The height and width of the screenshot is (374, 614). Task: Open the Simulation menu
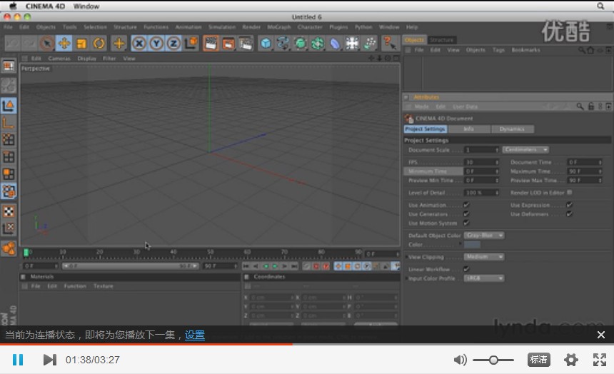(x=222, y=27)
